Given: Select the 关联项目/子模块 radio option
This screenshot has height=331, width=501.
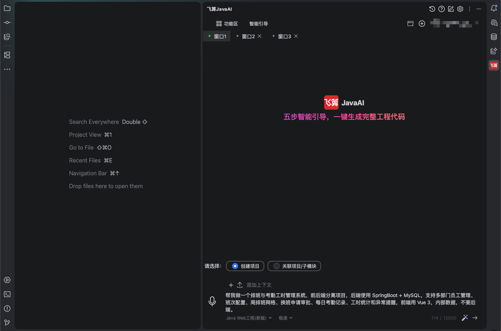Looking at the screenshot, I should (x=294, y=266).
